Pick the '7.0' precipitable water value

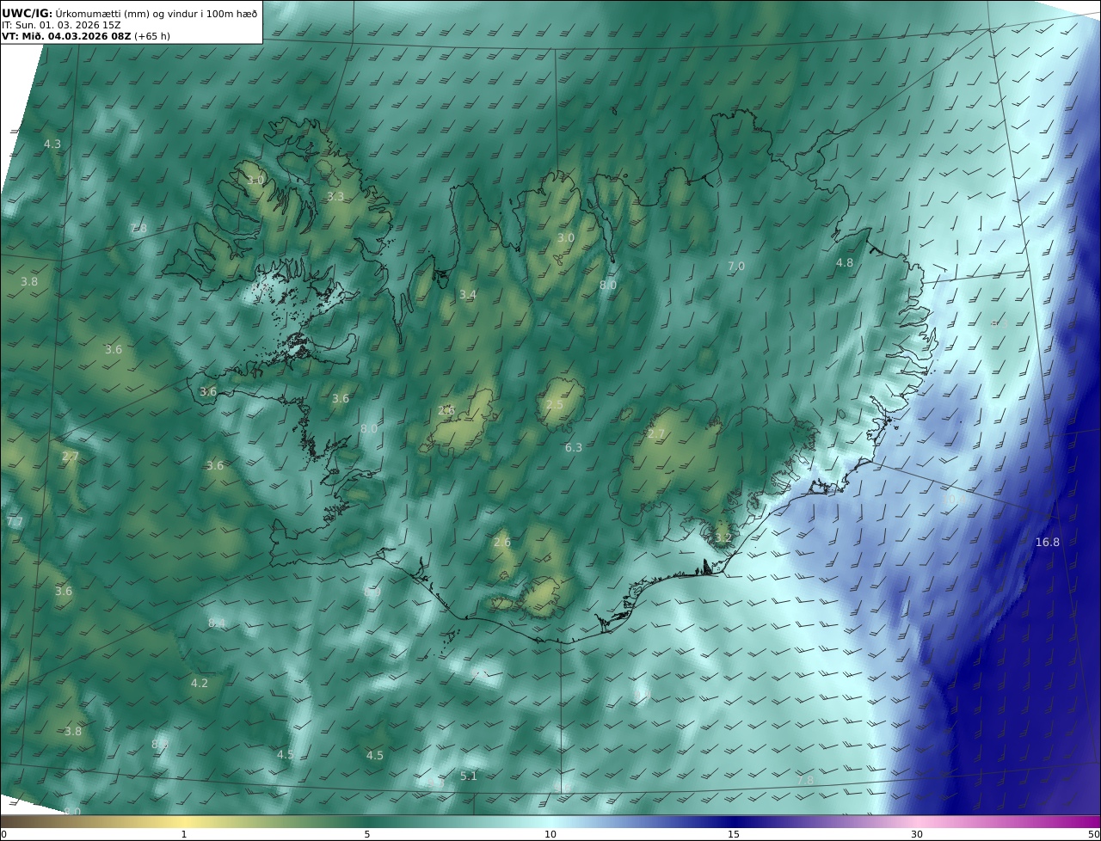tap(736, 267)
